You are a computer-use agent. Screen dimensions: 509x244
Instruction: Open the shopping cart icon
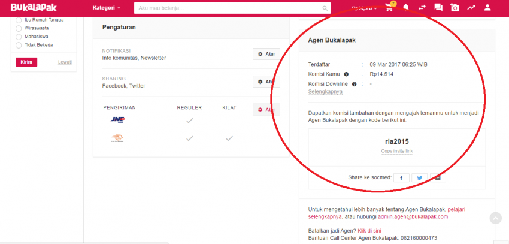tap(389, 8)
